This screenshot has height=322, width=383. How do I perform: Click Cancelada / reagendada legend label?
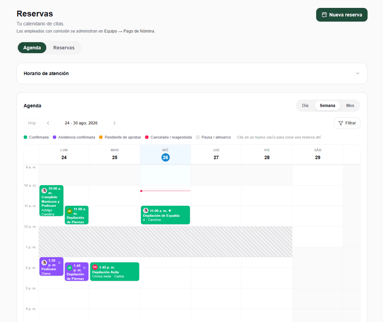[x=171, y=137]
